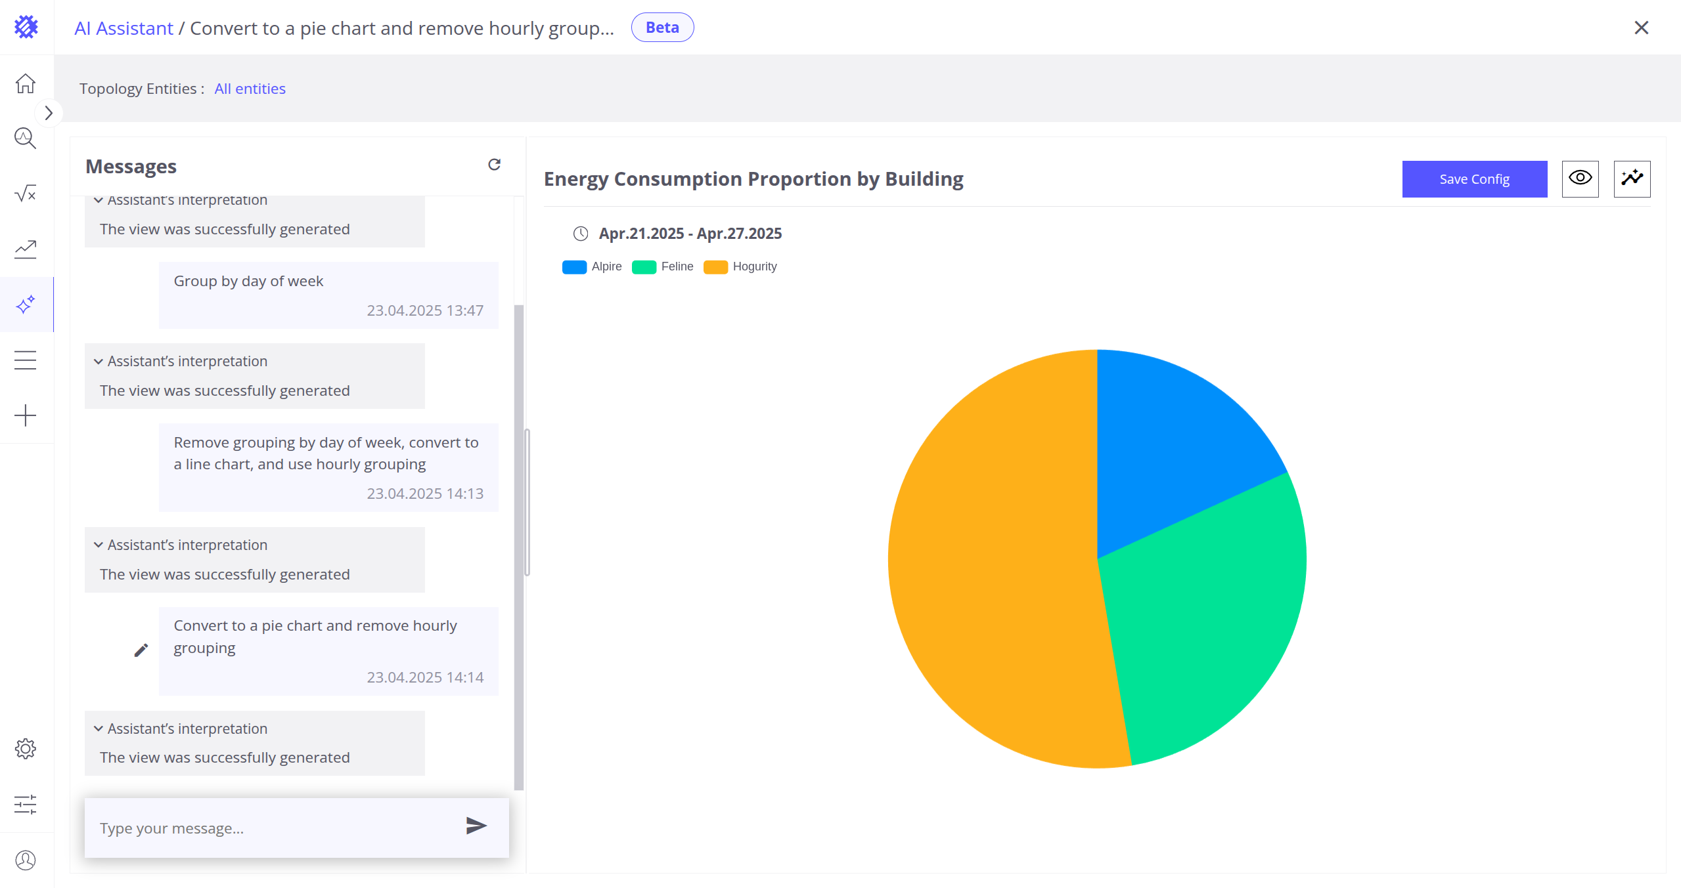
Task: Click the sparkline chart options icon
Action: (x=1632, y=179)
